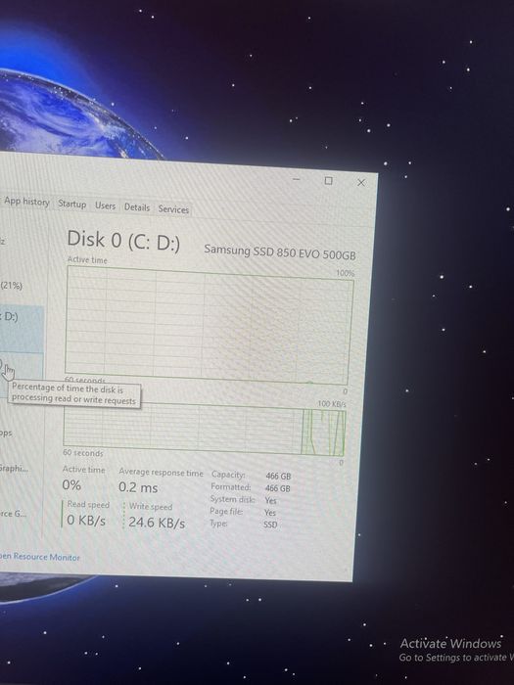514x685 pixels.
Task: Switch to the App history tab
Action: pos(25,202)
